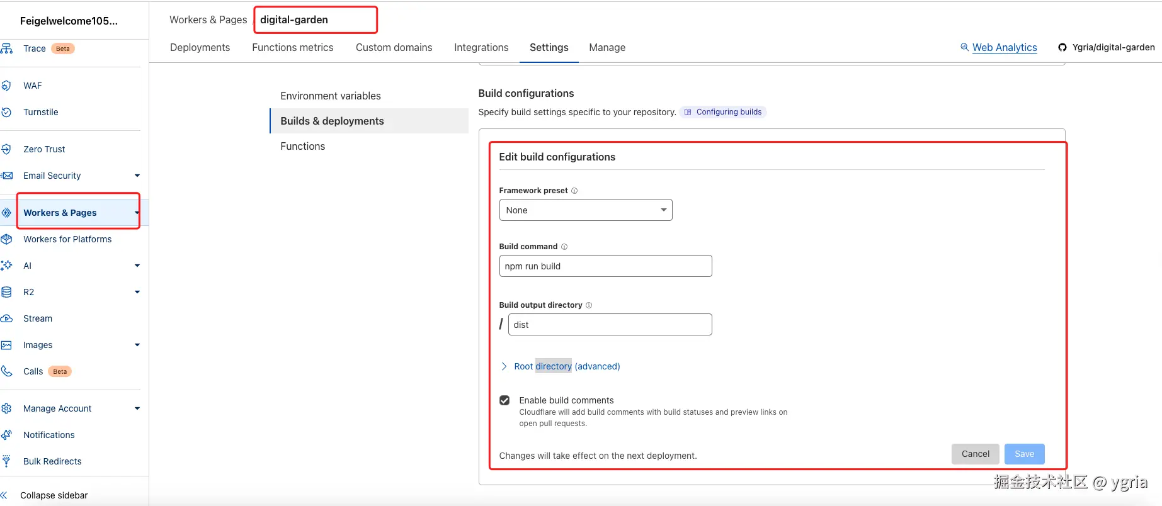Expand the AI submenu arrow
Viewport: 1162px width, 506px height.
(x=137, y=266)
